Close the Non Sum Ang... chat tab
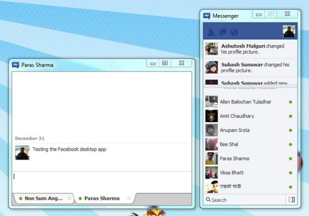This screenshot has width=309, height=216. pos(69,199)
